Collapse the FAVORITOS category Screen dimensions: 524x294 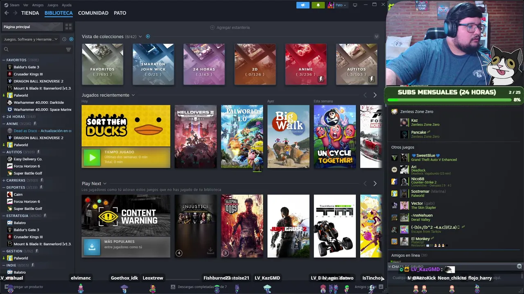pos(4,60)
